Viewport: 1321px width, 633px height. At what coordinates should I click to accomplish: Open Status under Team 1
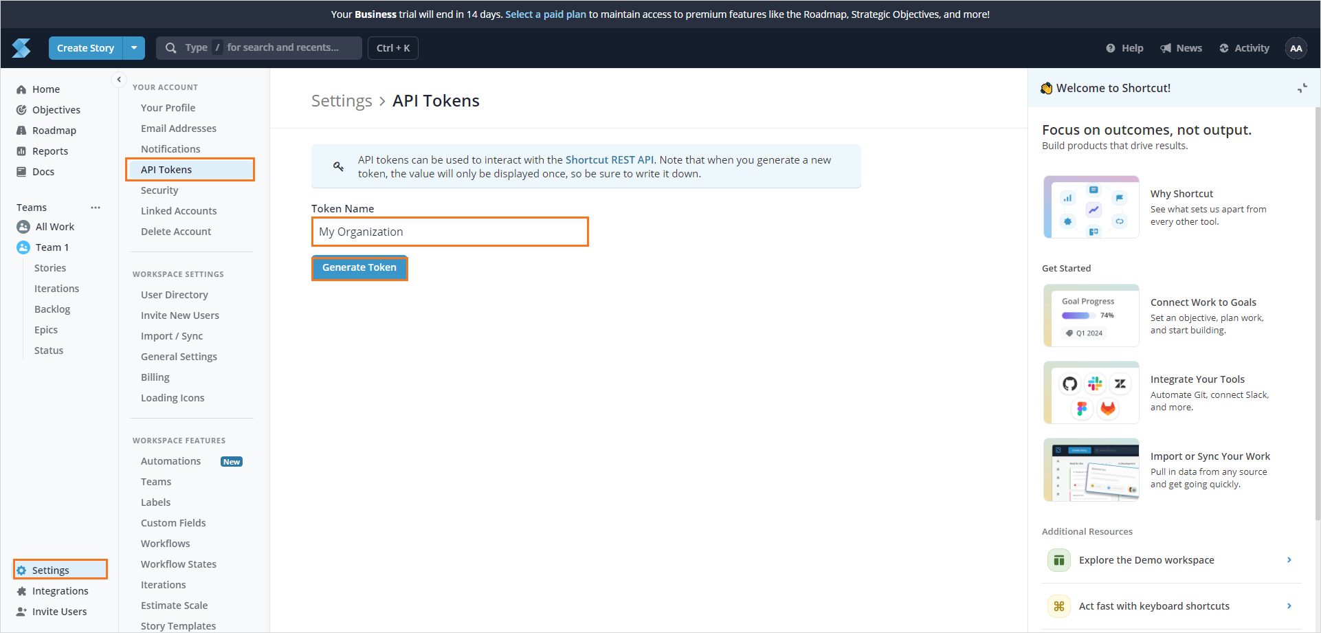[49, 351]
